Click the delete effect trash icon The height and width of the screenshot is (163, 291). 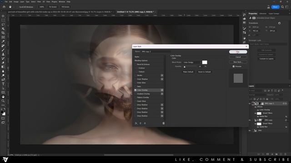coord(164,123)
